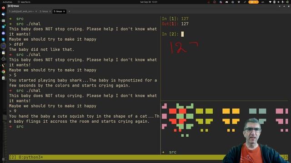The height and width of the screenshot is (163, 291).
Task: Close the '3: tmux' tab
Action: [64, 11]
